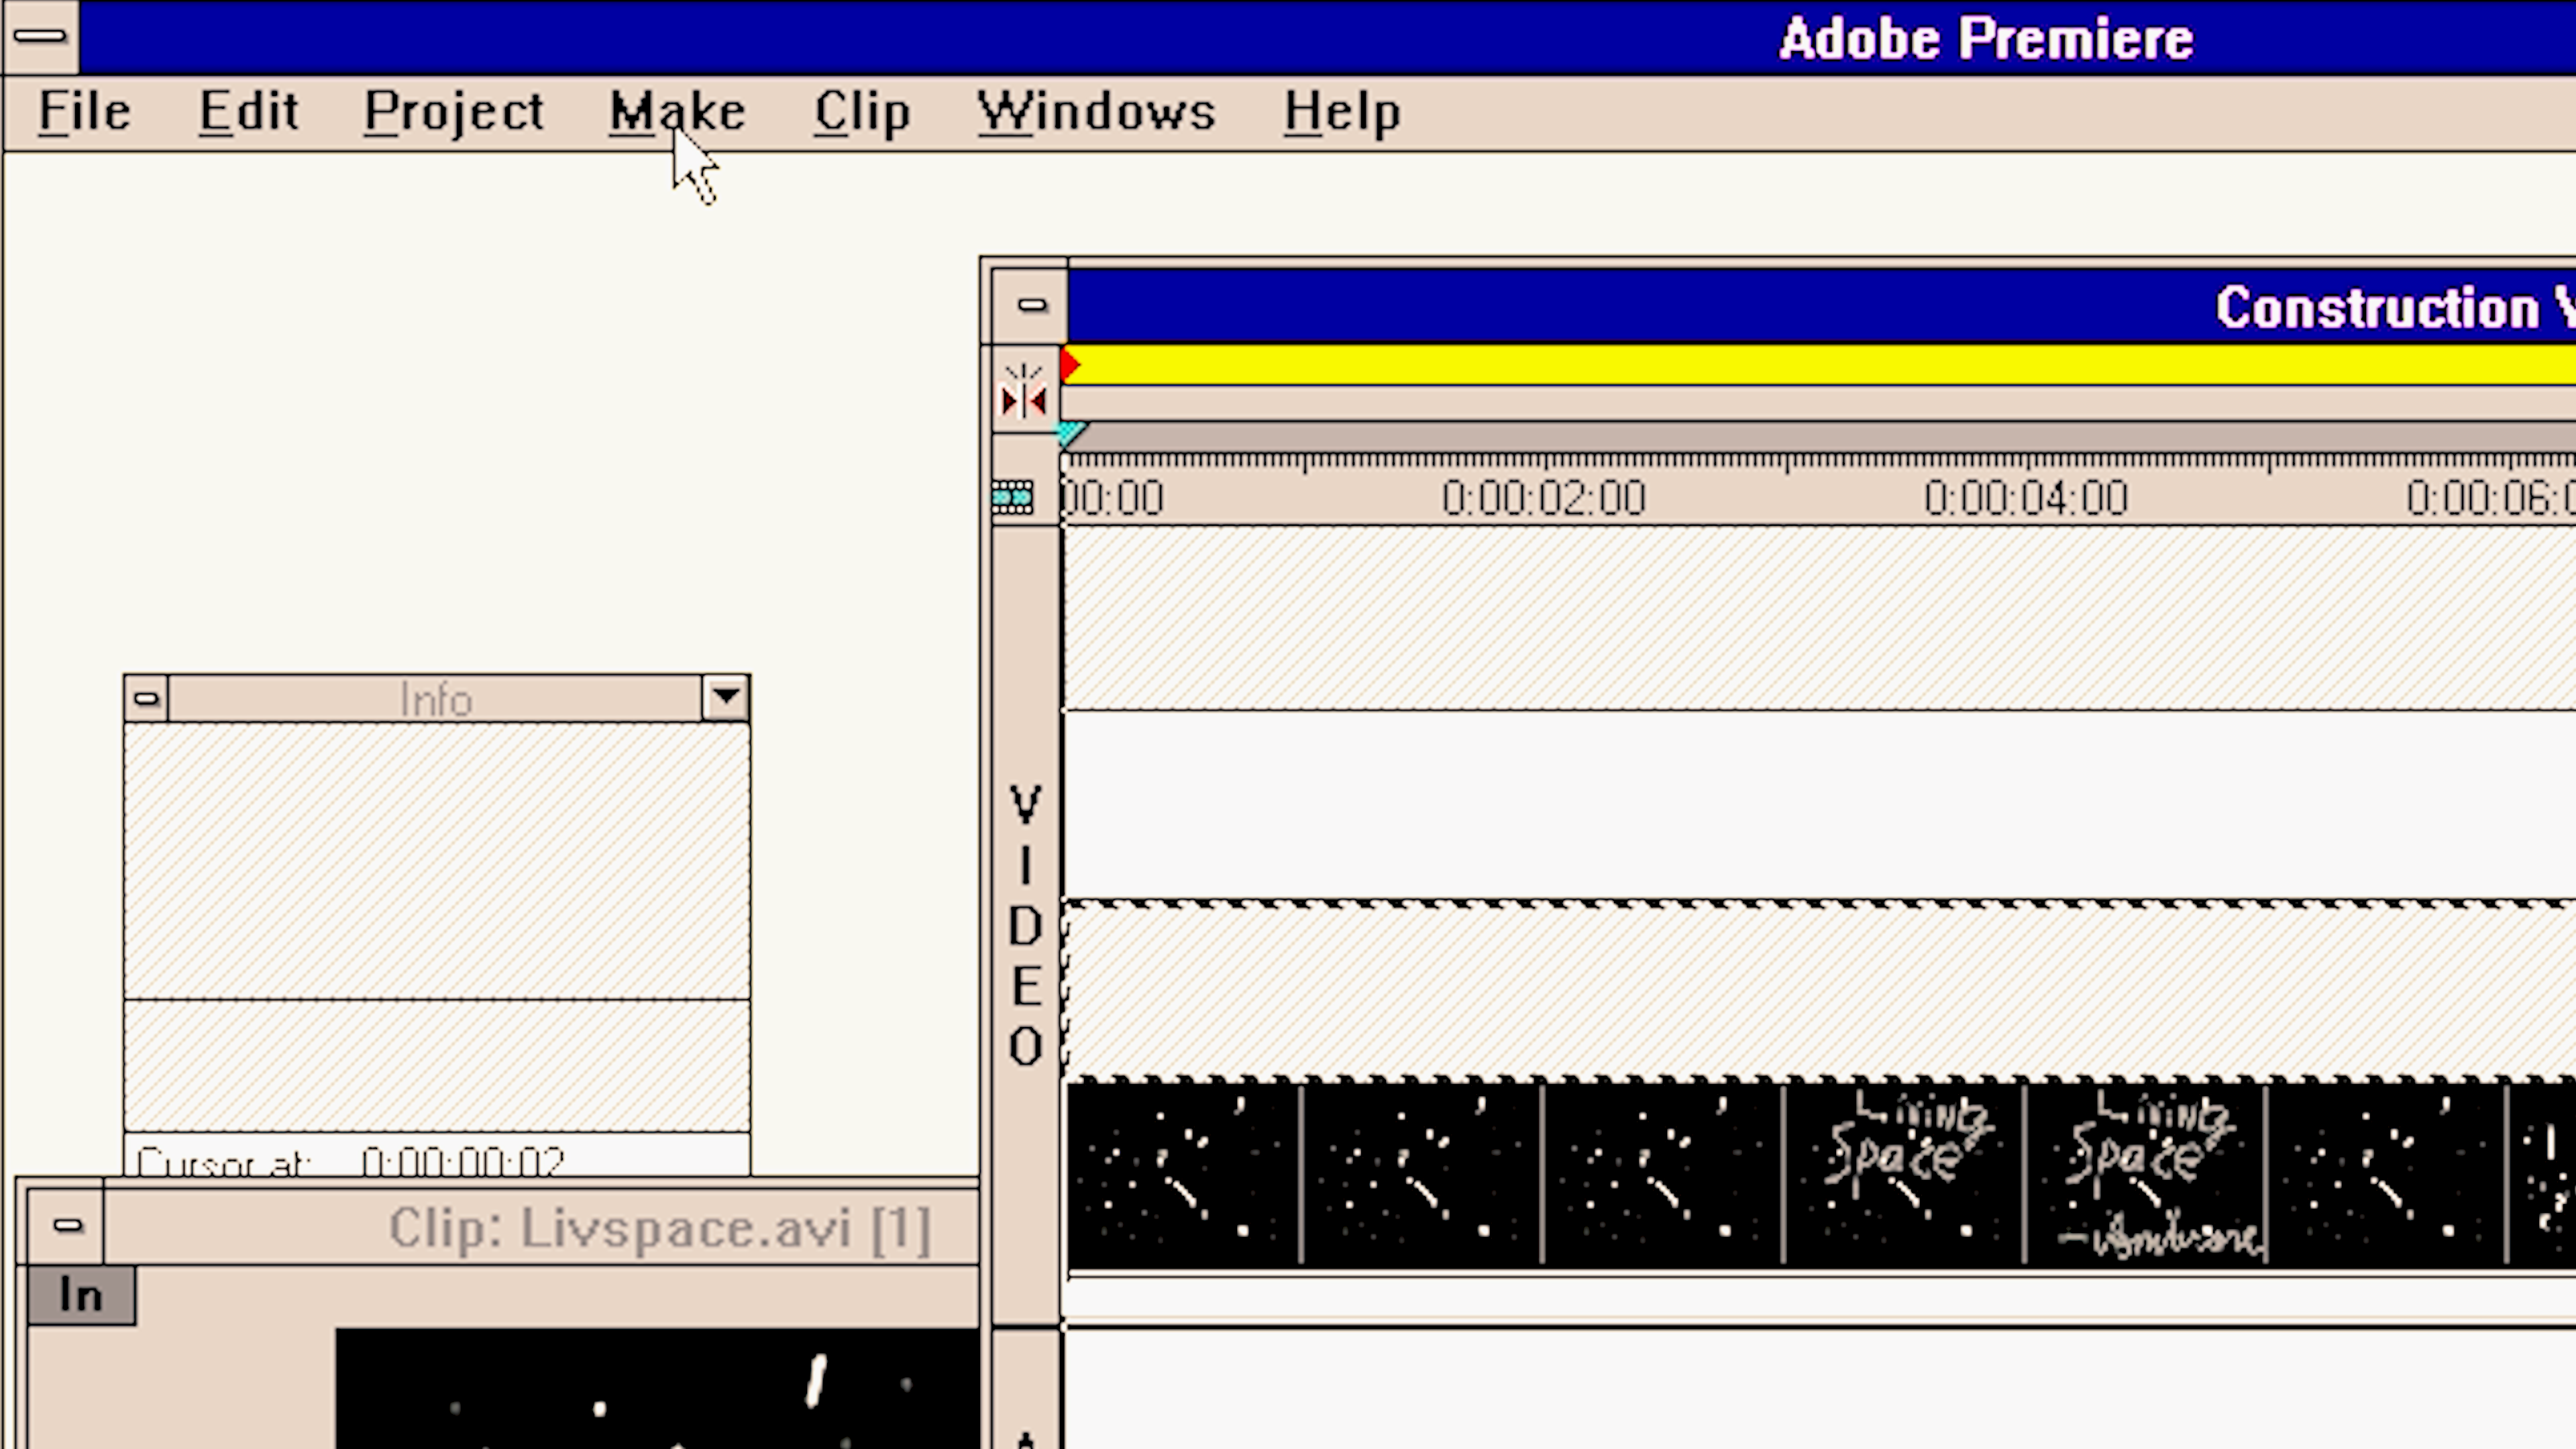The height and width of the screenshot is (1449, 2576).
Task: Click the Info window title bar
Action: coord(435,699)
